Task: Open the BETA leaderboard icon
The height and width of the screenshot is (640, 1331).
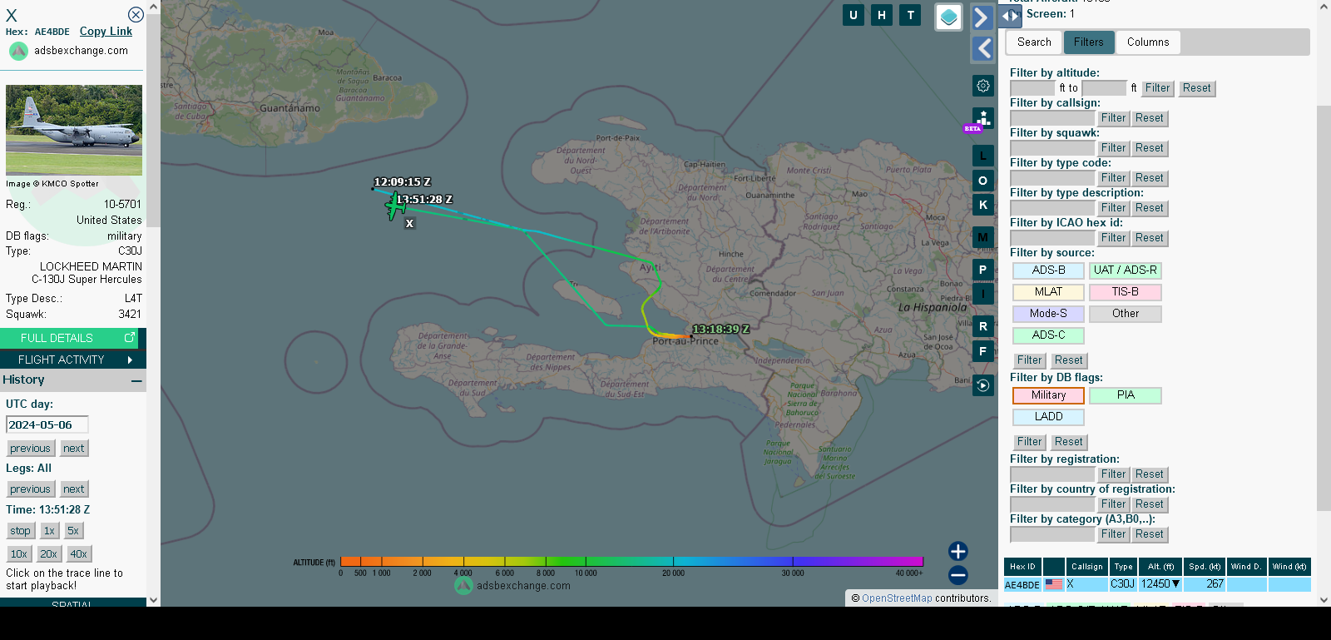Action: coord(982,119)
